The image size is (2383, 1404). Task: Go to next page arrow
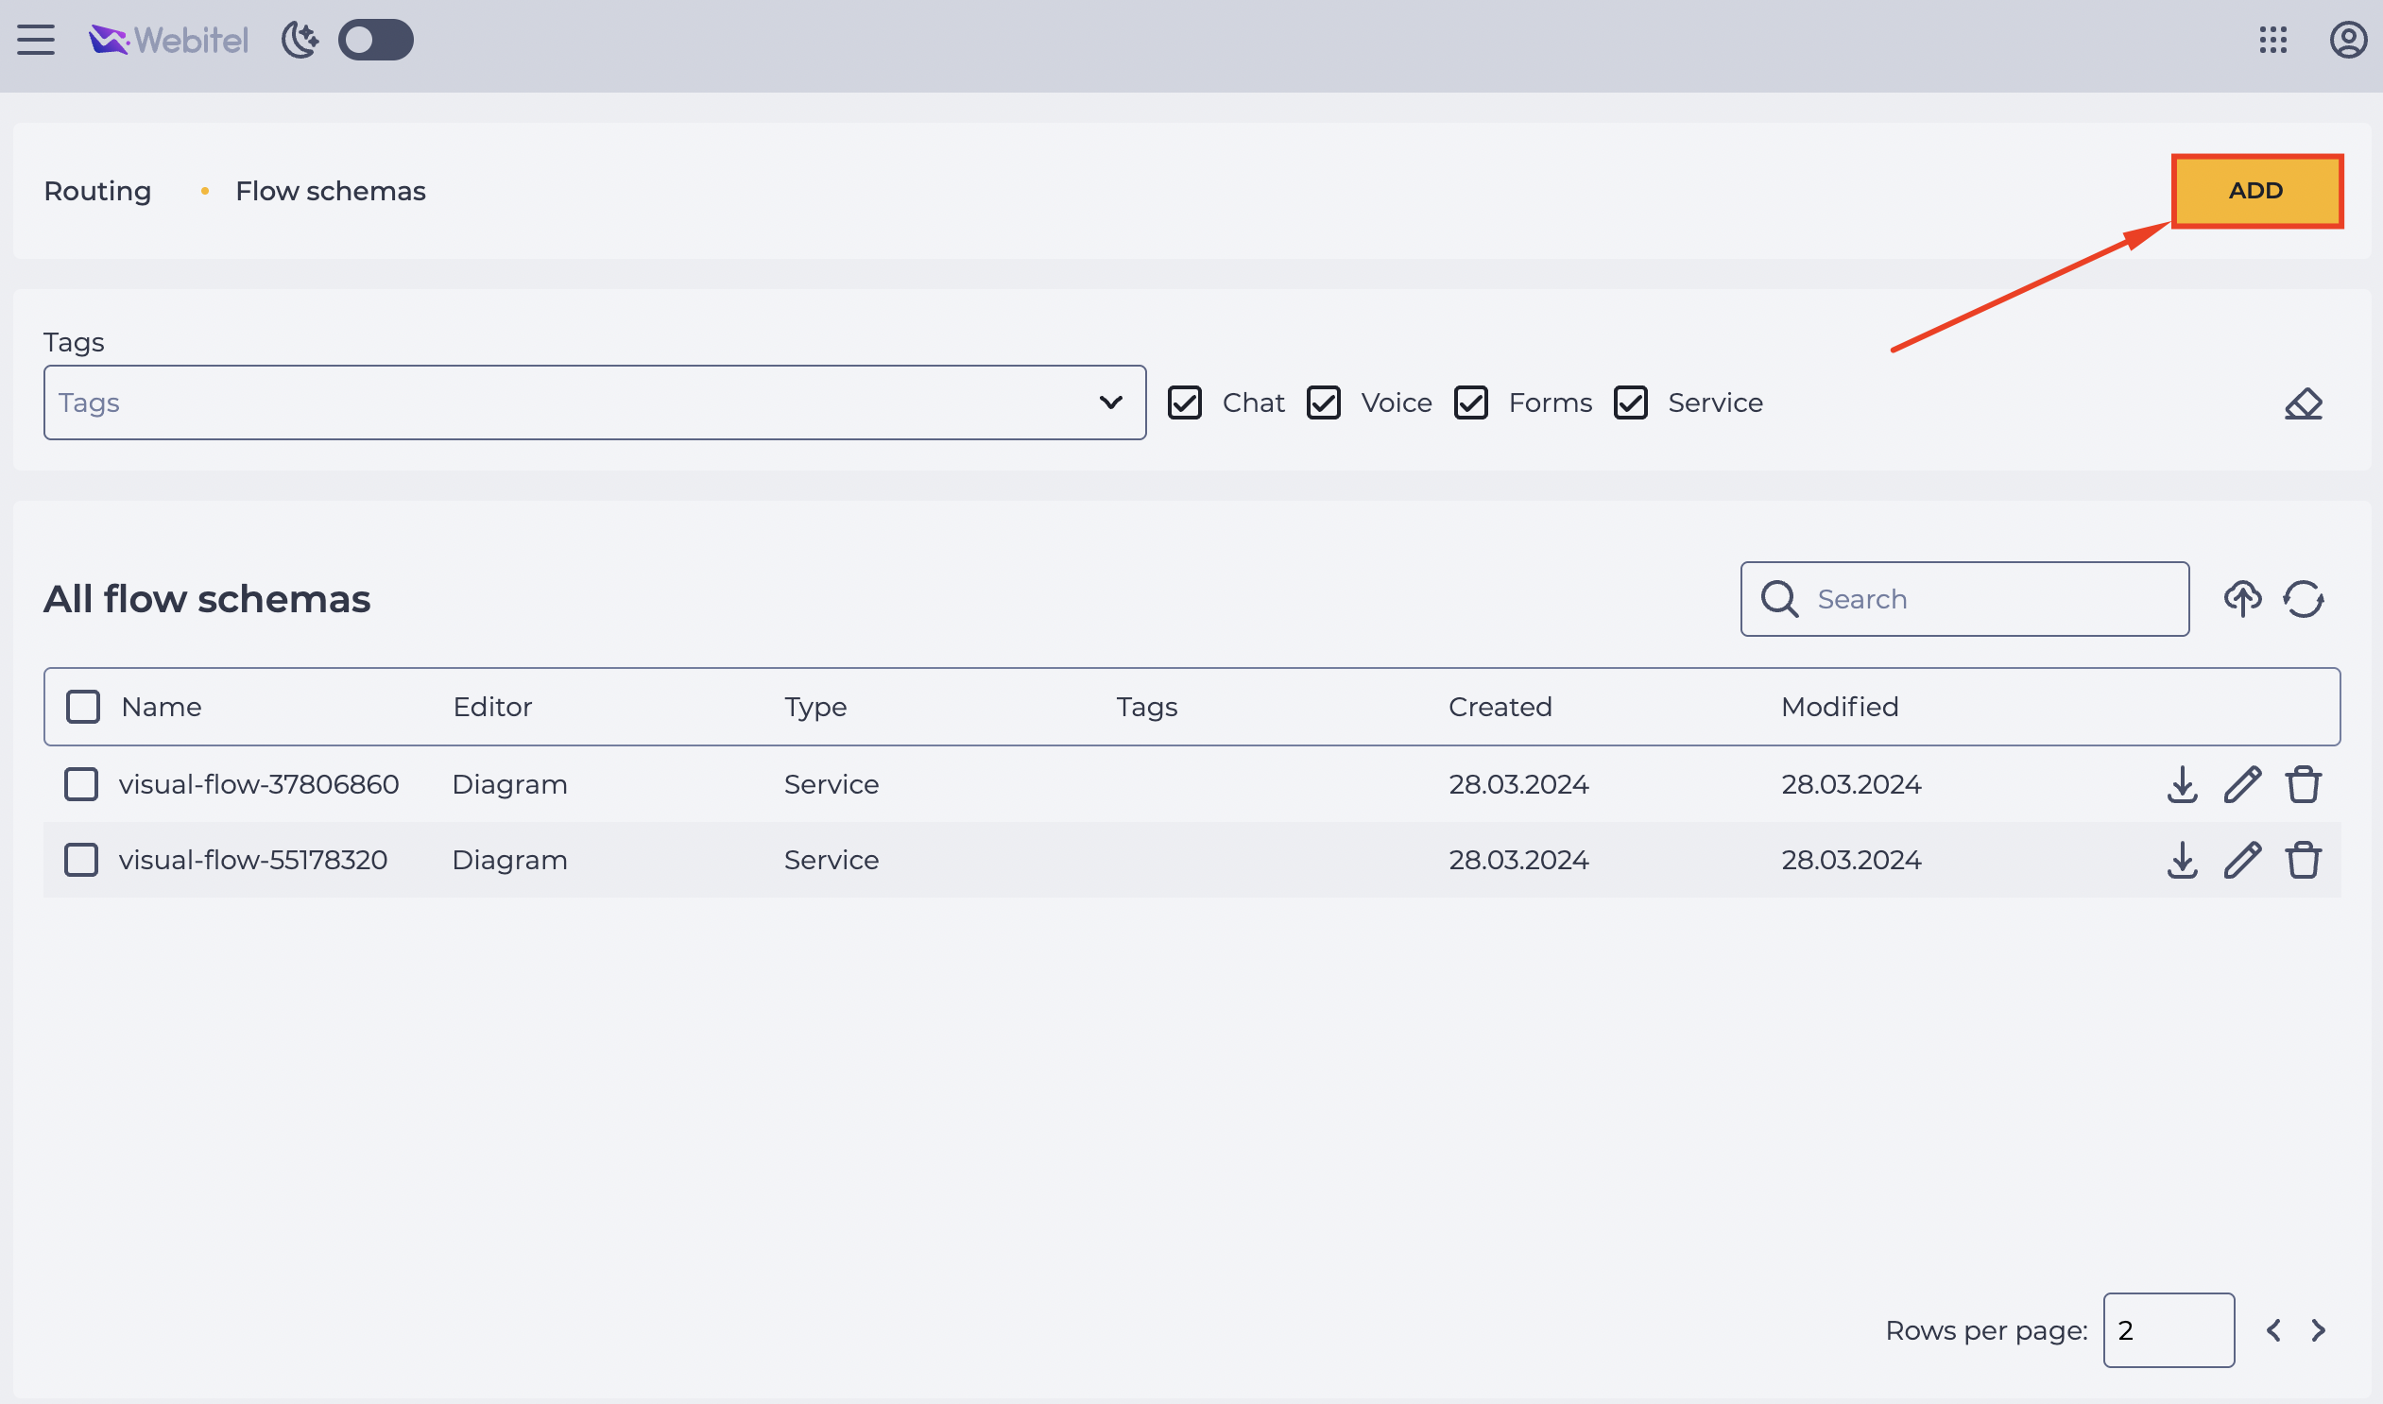click(2318, 1330)
